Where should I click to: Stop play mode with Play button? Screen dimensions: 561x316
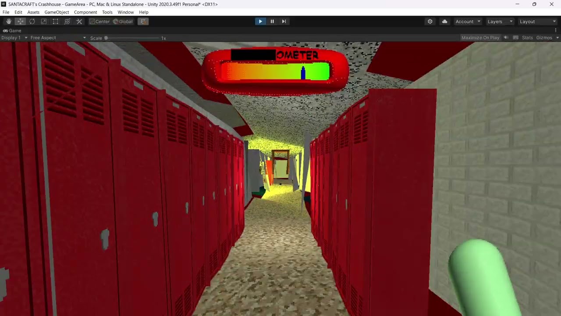click(x=260, y=22)
